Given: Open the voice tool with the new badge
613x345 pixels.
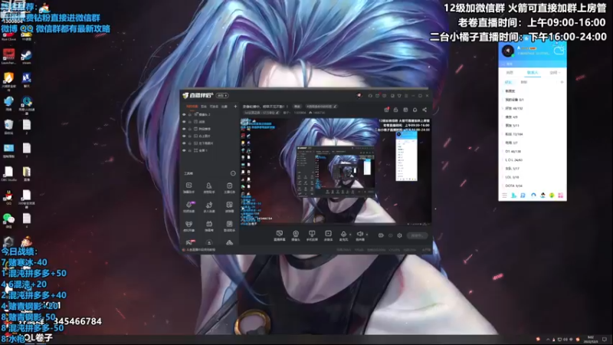Looking at the screenshot, I should pyautogui.click(x=188, y=206).
